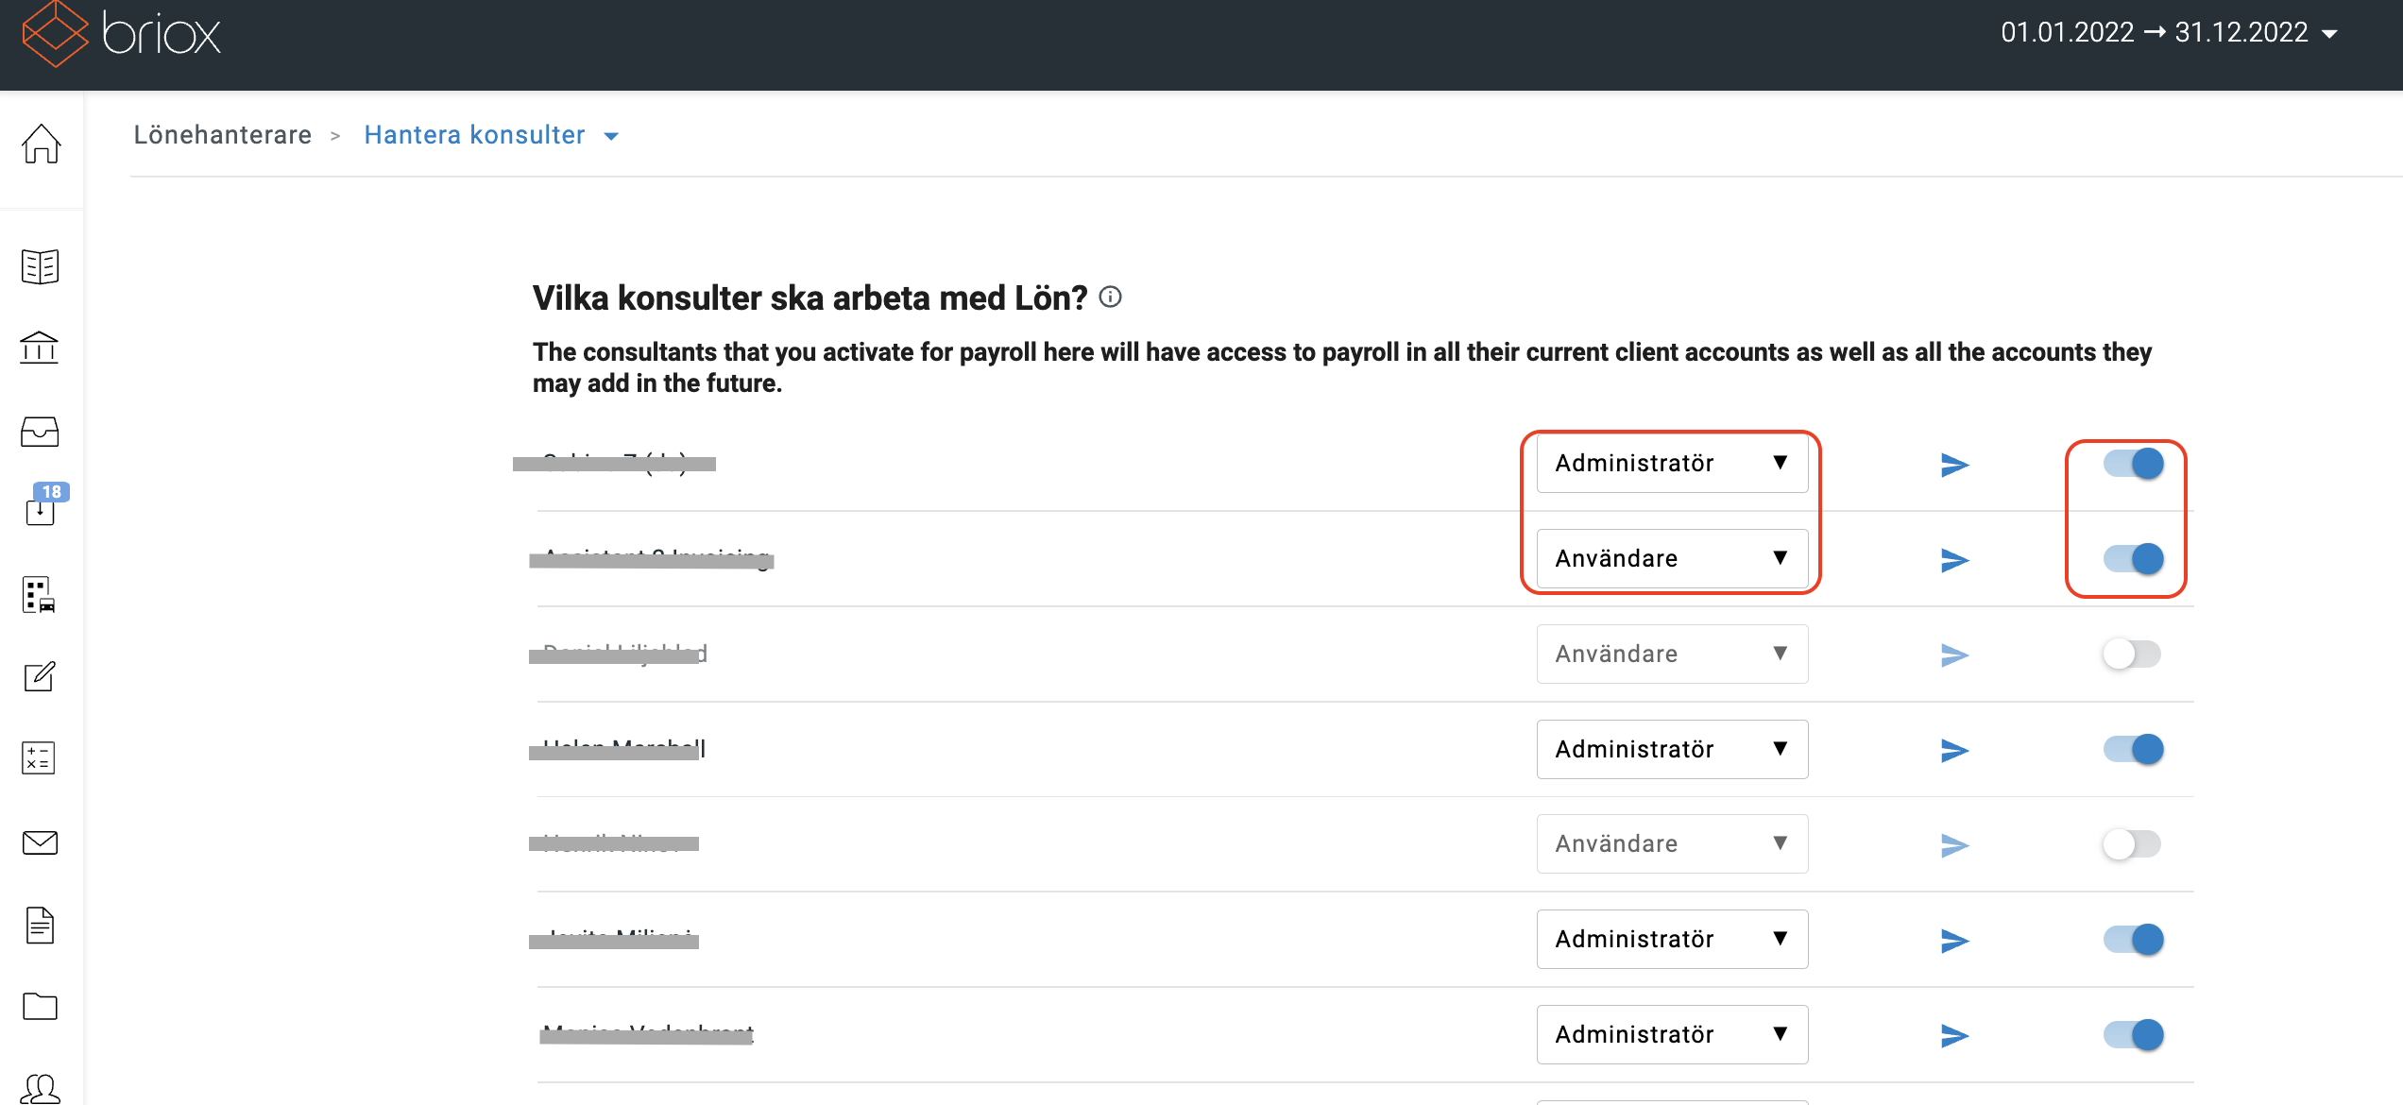Click the info icon beside the heading
This screenshot has width=2403, height=1105.
point(1111,297)
